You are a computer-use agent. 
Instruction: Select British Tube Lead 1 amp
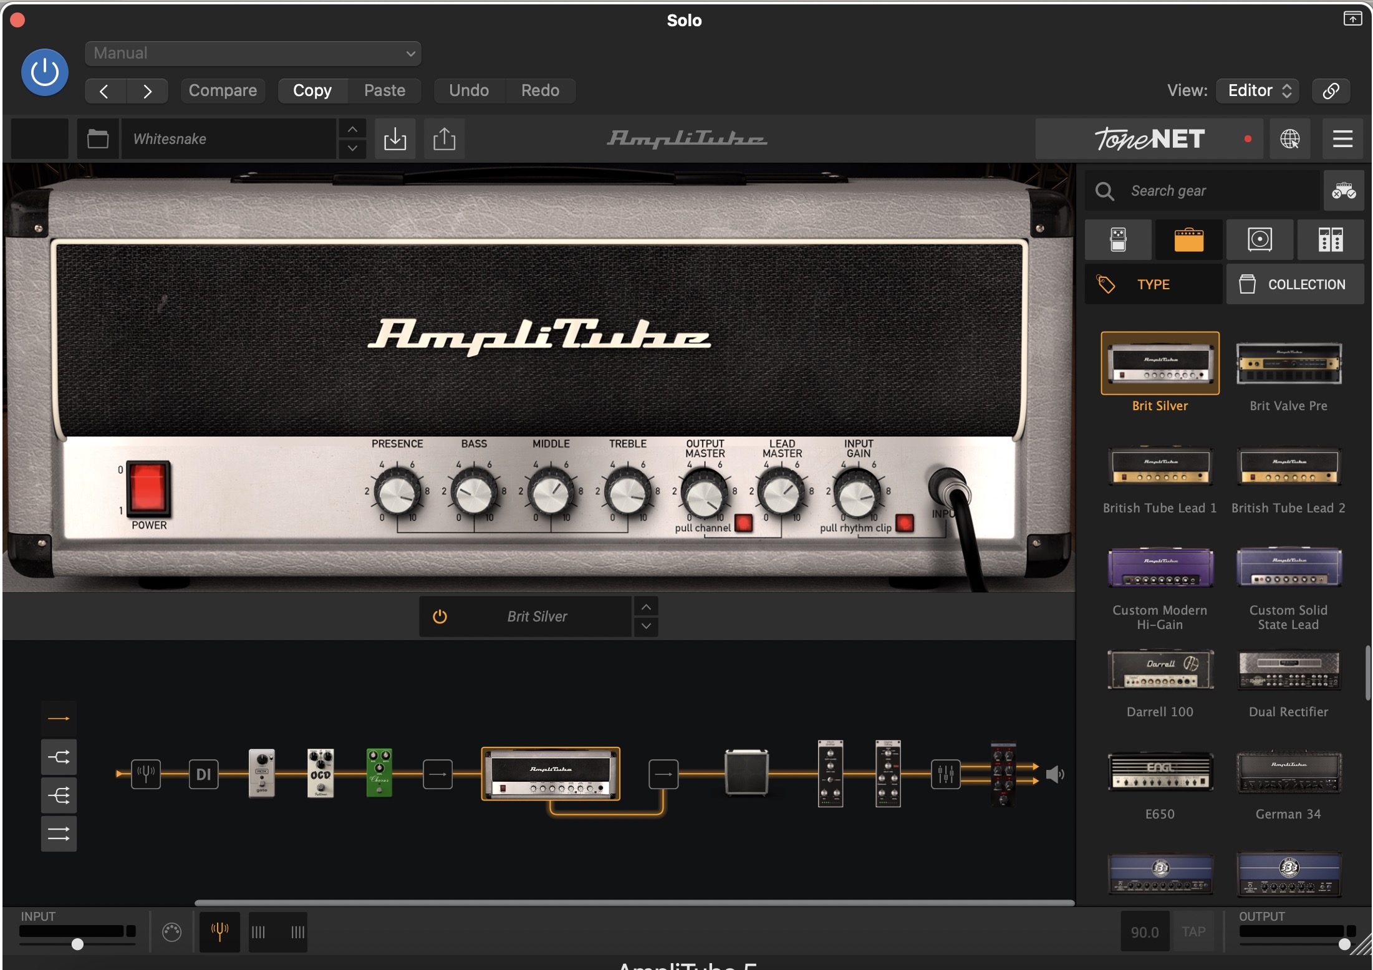pos(1160,466)
